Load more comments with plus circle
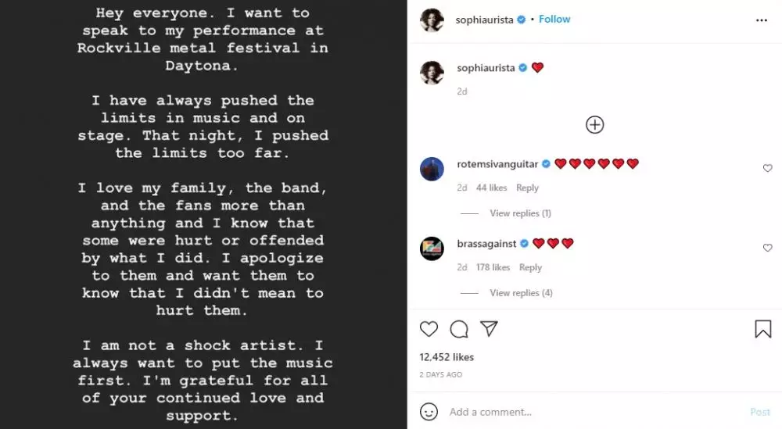 click(594, 124)
